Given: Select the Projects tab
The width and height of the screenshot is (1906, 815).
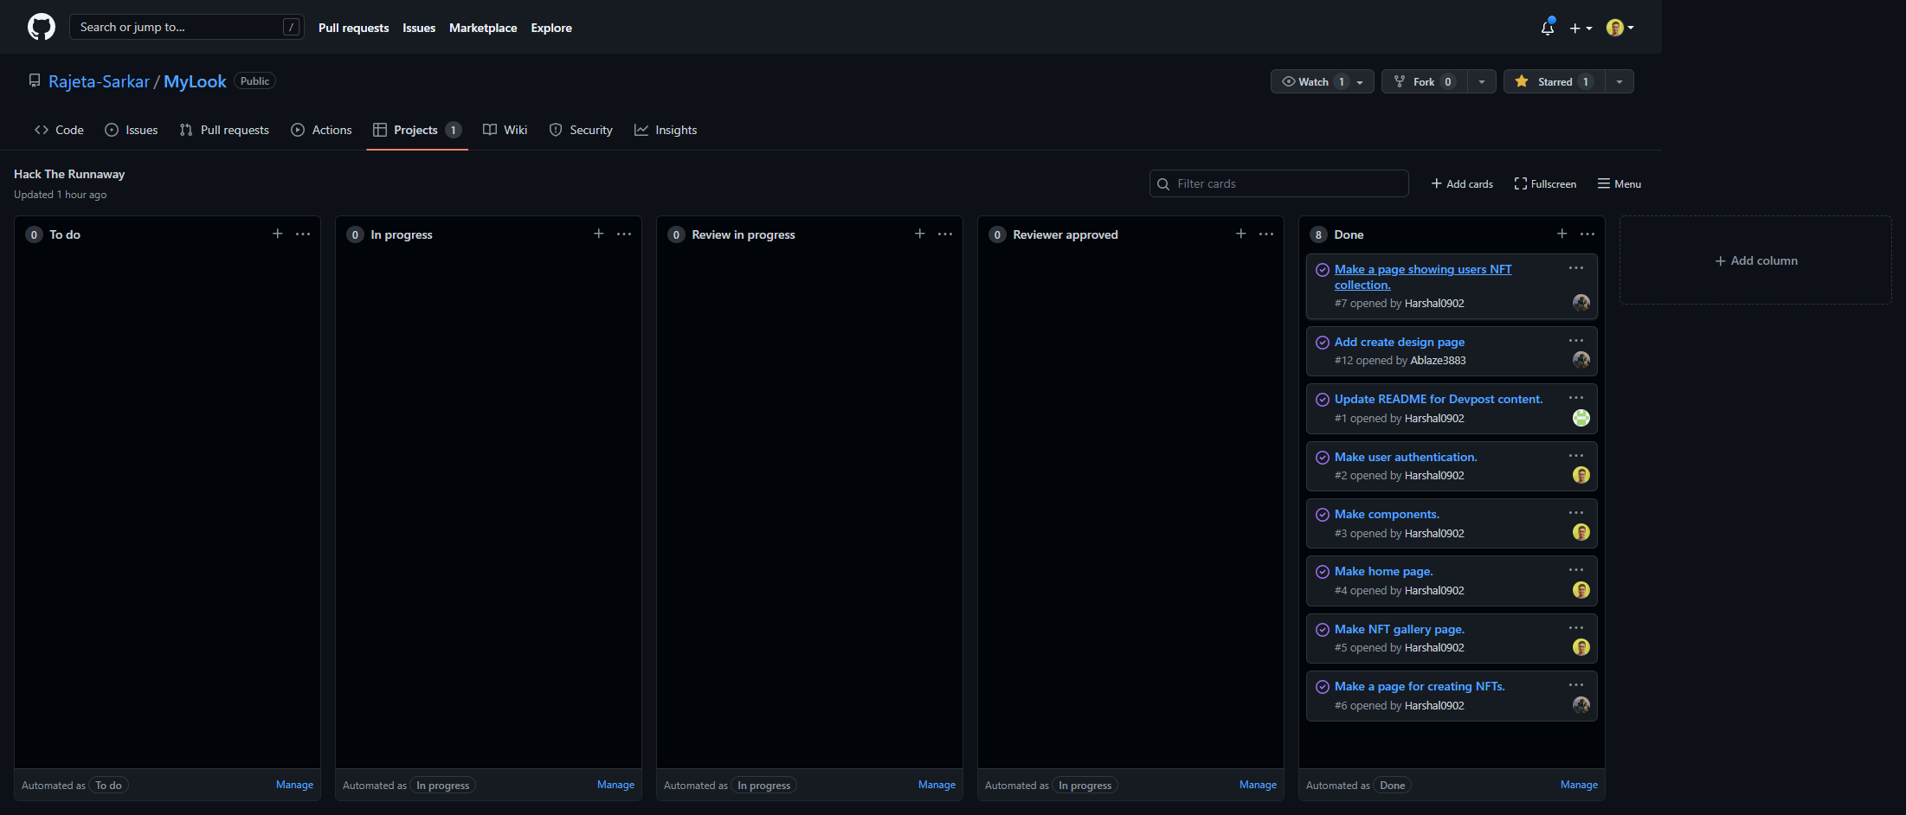Looking at the screenshot, I should click(x=417, y=130).
